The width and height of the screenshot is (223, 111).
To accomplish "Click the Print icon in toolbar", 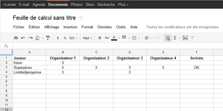I will (16, 38).
